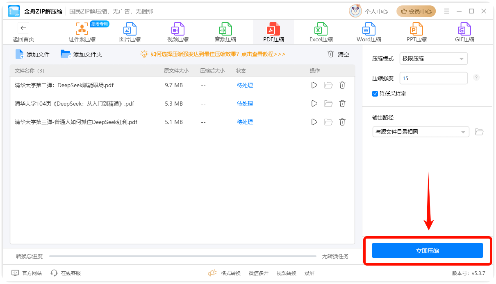496x284 pixels.
Task: Delete DeepSeek赋能职场.pdf from the list
Action: point(342,85)
